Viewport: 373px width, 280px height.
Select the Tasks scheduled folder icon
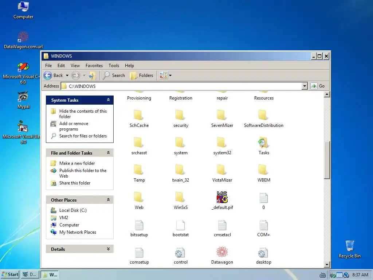[x=263, y=143]
